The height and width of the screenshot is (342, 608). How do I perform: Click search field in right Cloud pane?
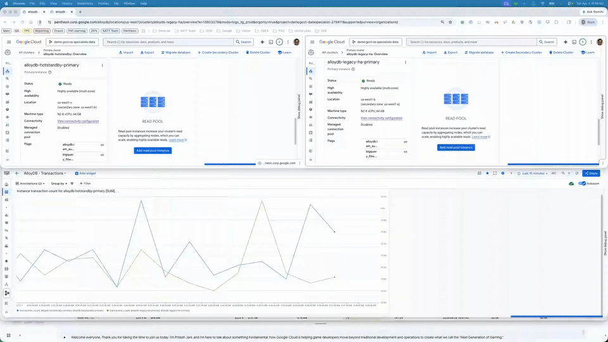coord(471,42)
